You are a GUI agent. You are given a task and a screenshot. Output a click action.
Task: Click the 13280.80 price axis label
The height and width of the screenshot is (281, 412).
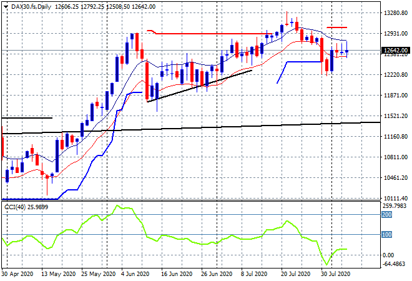pyautogui.click(x=395, y=13)
